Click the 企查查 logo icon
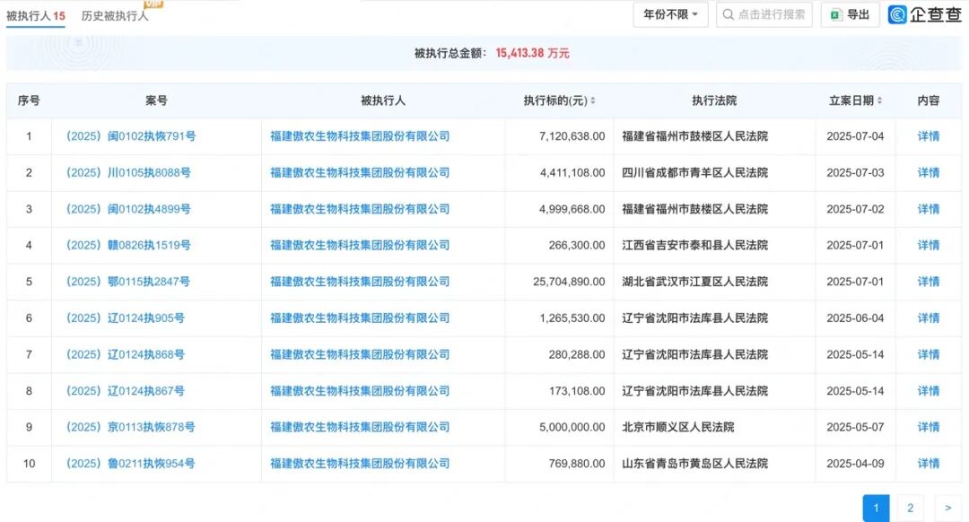Viewport: 969px width, 522px height. click(897, 14)
